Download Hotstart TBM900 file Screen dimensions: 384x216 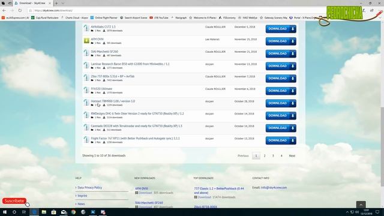281,103
